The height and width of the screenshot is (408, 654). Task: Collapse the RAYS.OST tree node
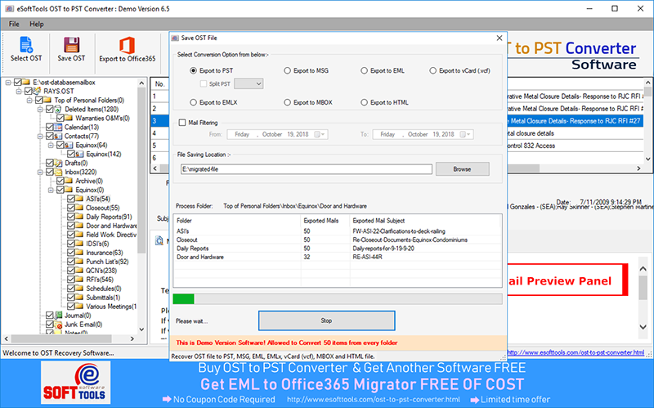tap(19, 91)
